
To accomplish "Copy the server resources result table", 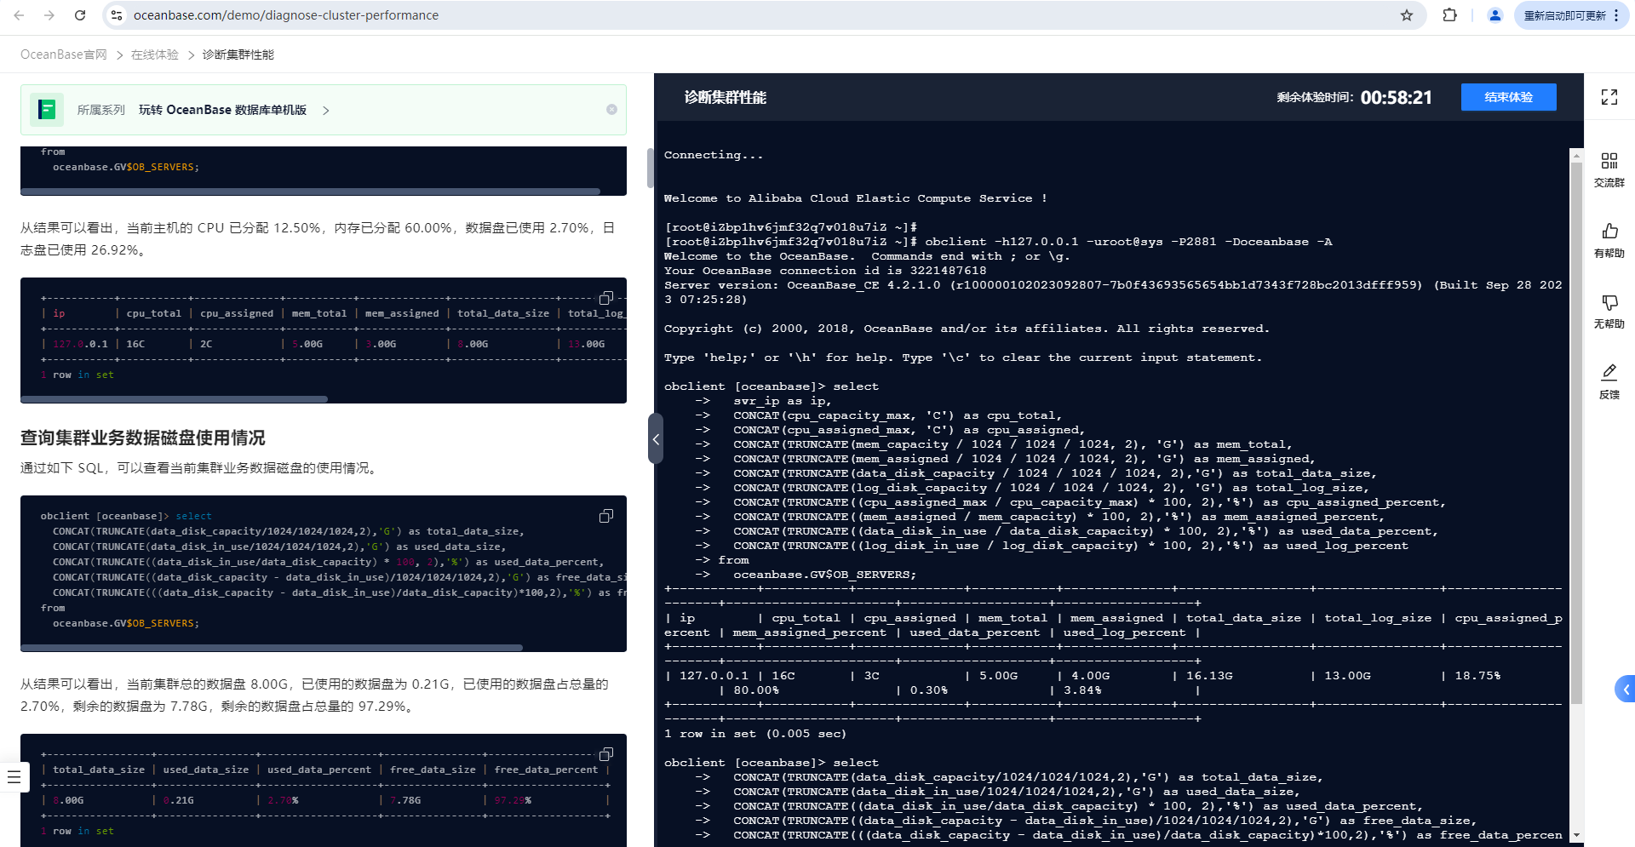I will point(606,298).
